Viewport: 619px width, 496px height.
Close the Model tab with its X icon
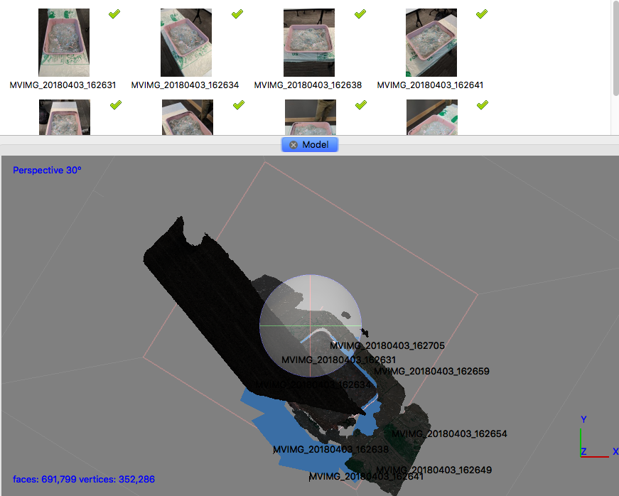[294, 144]
